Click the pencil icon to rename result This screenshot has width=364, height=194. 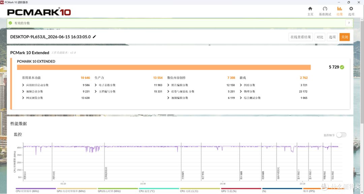coord(94,37)
